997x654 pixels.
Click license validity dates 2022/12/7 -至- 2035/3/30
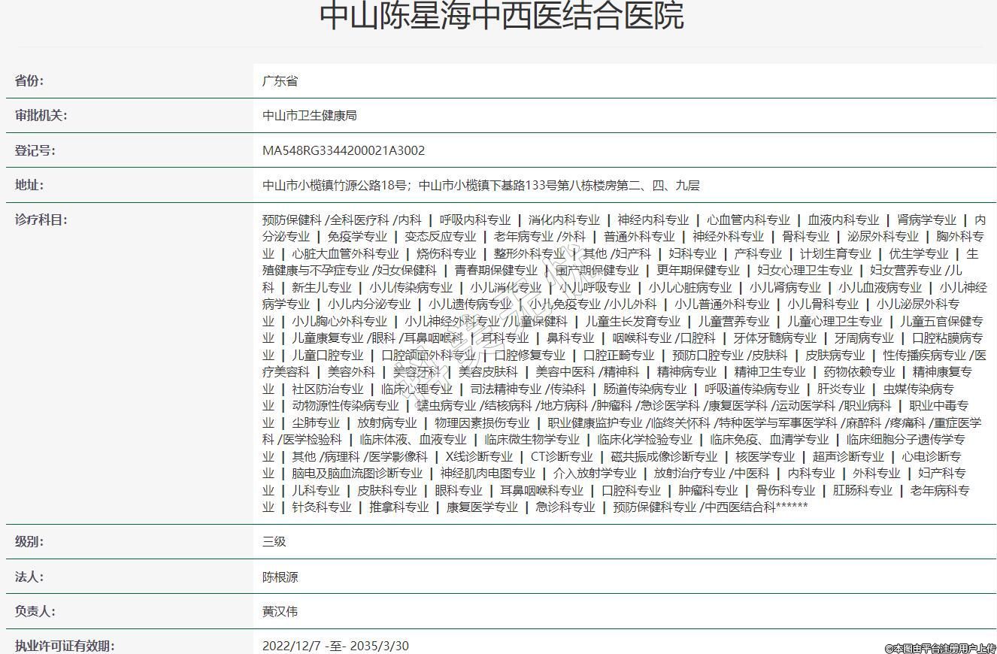coord(335,646)
